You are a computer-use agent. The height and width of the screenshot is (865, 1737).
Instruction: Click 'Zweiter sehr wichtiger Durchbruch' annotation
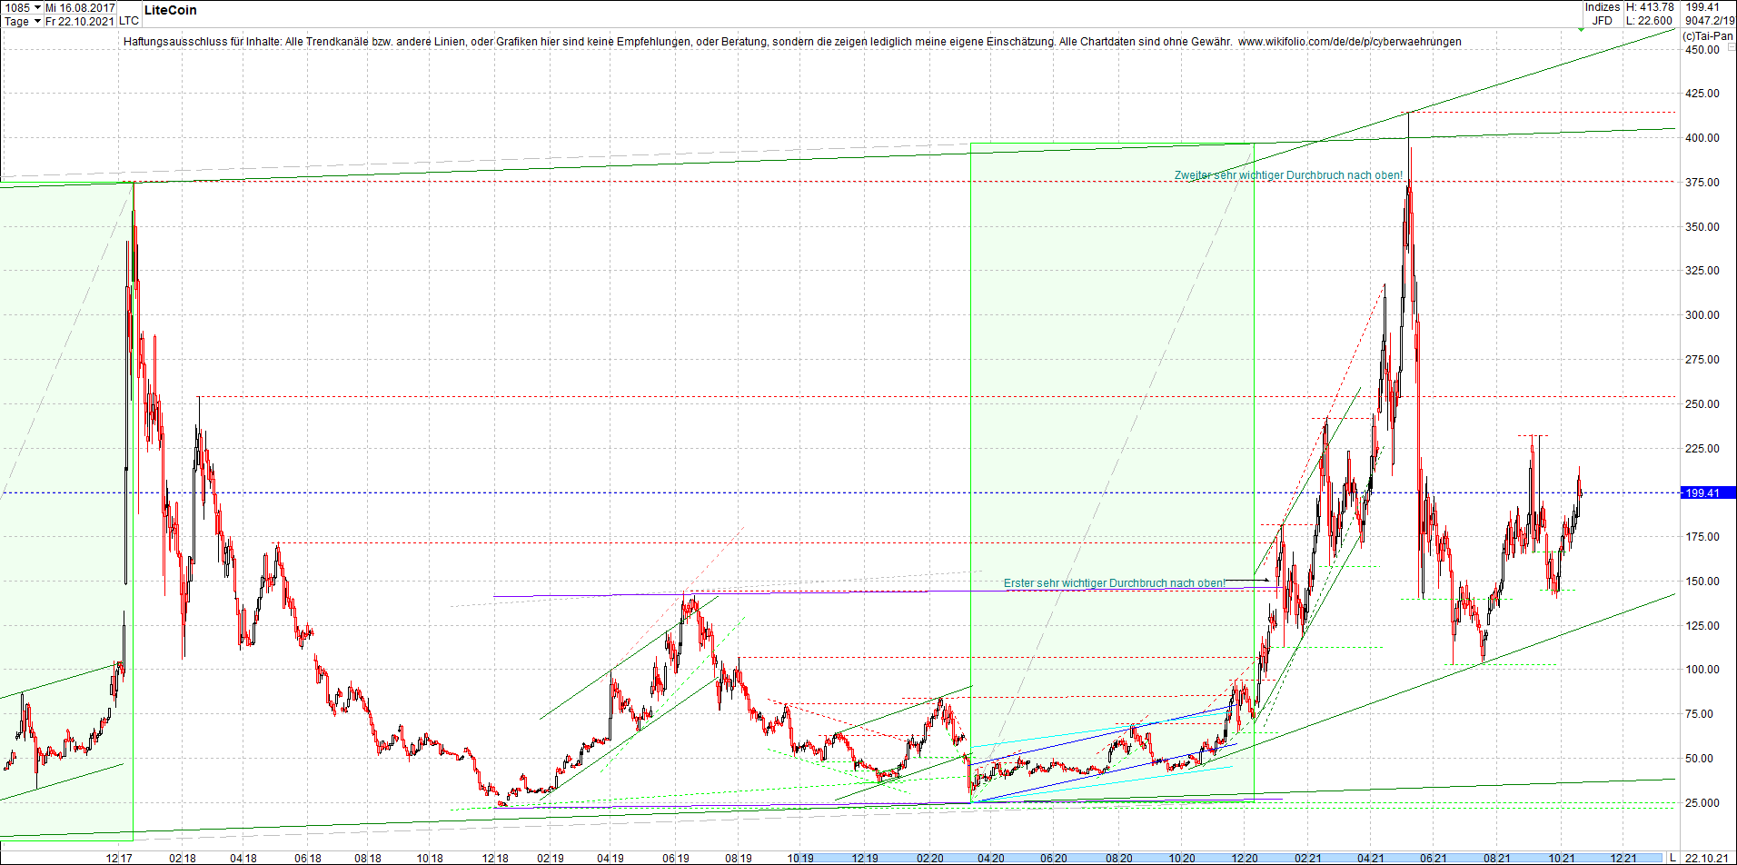[1288, 175]
